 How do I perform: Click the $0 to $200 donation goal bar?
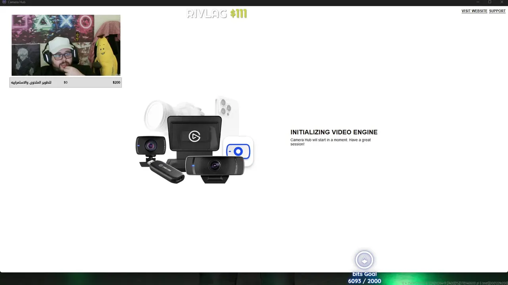click(x=65, y=82)
